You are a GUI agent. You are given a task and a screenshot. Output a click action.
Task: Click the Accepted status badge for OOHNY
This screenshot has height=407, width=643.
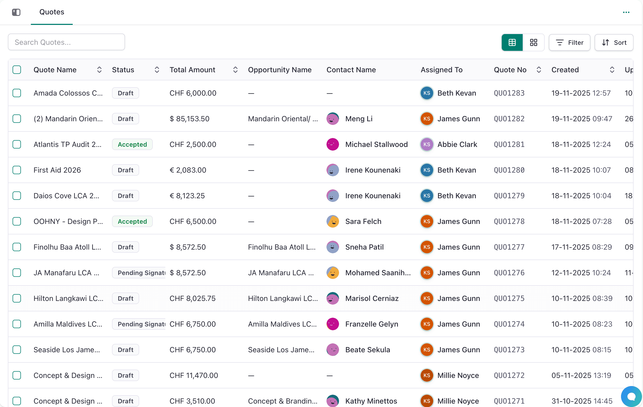[x=132, y=221]
